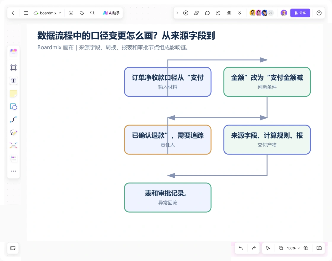Select the Shapes tool
332x261 pixels.
pyautogui.click(x=13, y=106)
